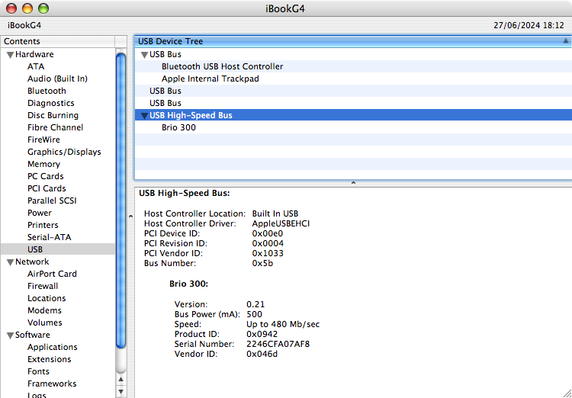Open Disc Burning information
572x398 pixels.
(53, 115)
